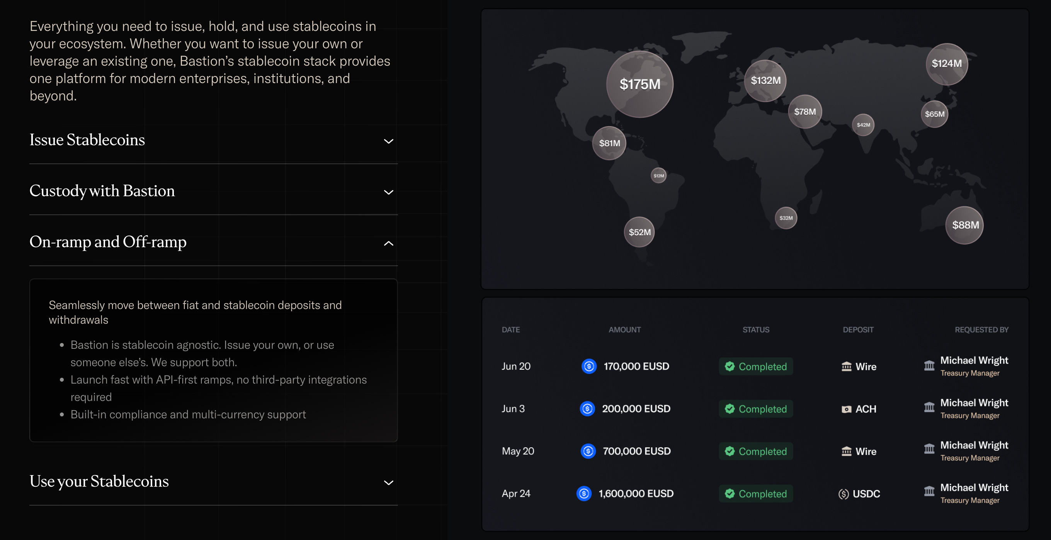The width and height of the screenshot is (1051, 540).
Task: Click Michael Wright name in Jun 20 row
Action: pos(974,360)
